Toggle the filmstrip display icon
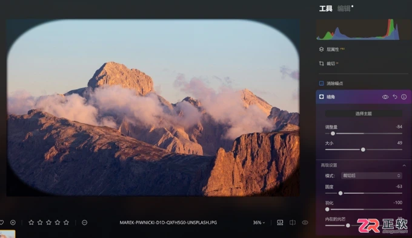The image size is (412, 238). (280, 222)
